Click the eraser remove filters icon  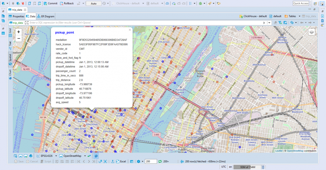click(x=275, y=23)
